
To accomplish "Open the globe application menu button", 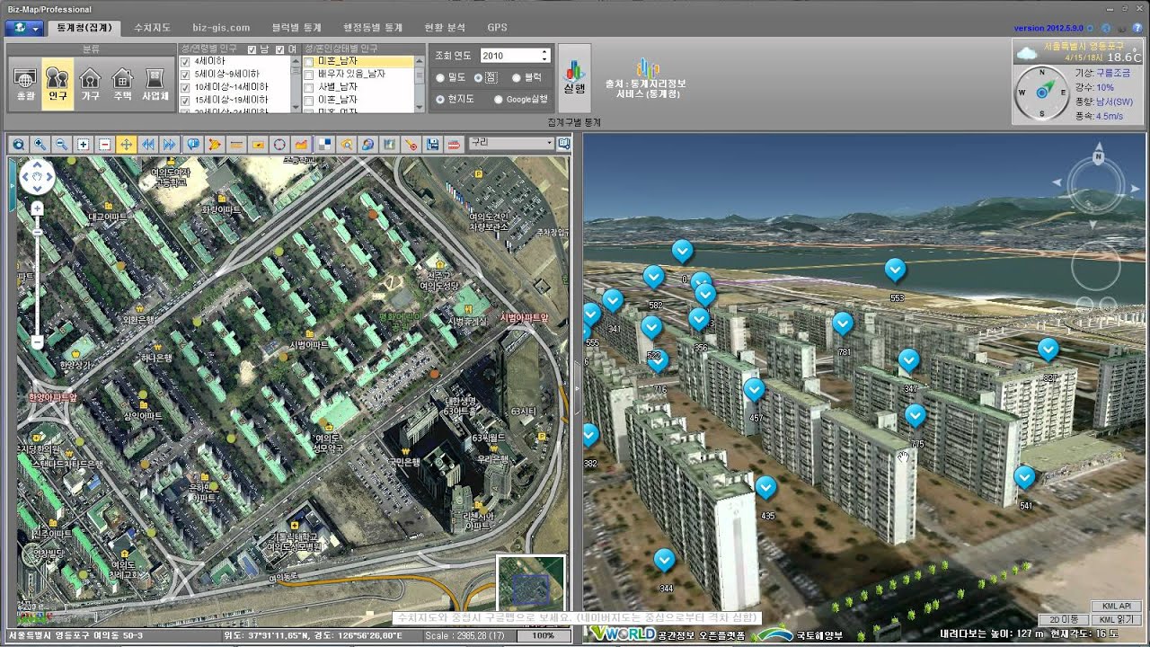I will coord(23,28).
